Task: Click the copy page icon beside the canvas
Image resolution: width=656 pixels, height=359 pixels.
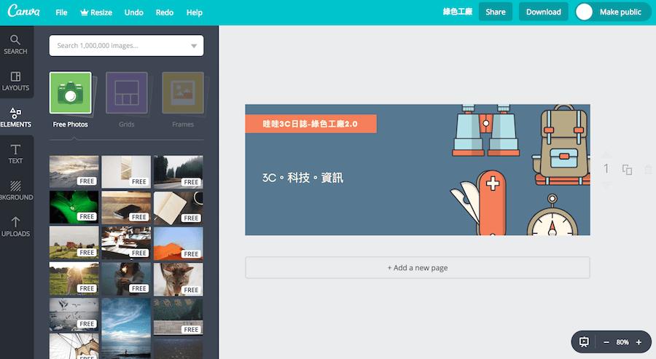Action: tap(627, 170)
